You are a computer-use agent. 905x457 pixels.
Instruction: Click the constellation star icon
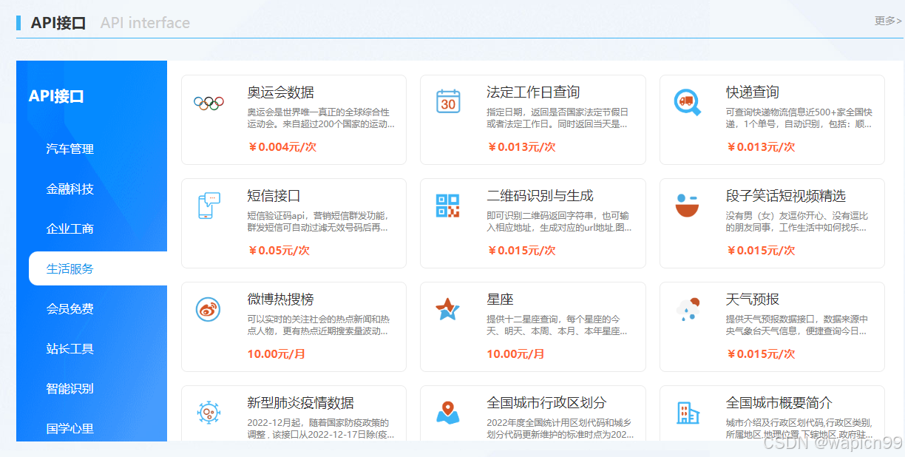tap(448, 309)
